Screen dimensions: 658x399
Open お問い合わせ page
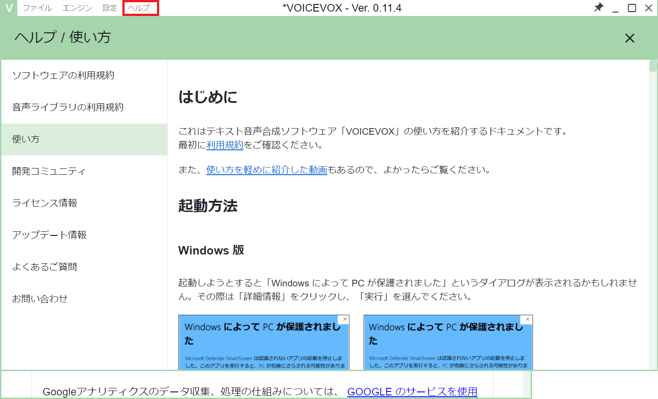84,299
